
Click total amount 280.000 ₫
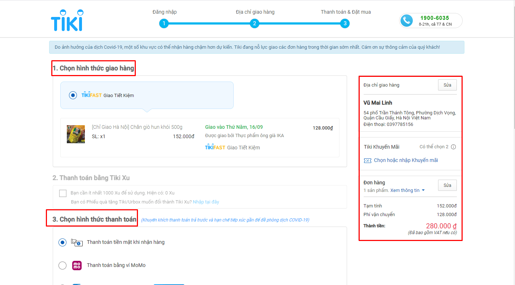click(x=441, y=226)
